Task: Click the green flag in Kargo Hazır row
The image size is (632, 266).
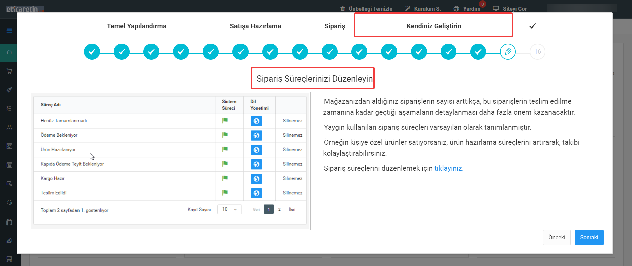Action: 225,178
